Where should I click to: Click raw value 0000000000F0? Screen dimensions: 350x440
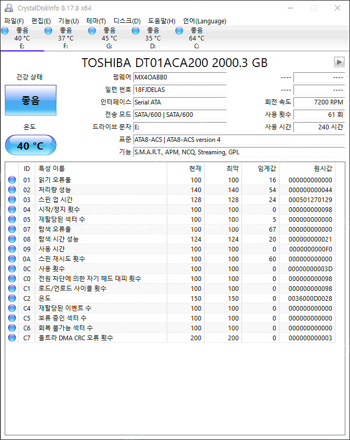pyautogui.click(x=311, y=249)
